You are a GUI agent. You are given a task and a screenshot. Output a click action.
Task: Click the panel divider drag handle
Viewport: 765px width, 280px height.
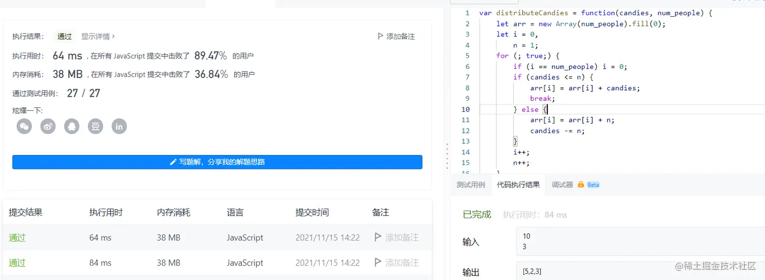pyautogui.click(x=447, y=155)
